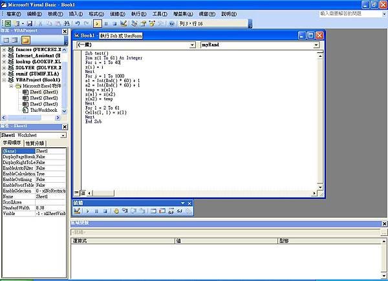This screenshot has width=388, height=281.
Task: Click the 運算式 column header in the watch window
Action: point(123,241)
